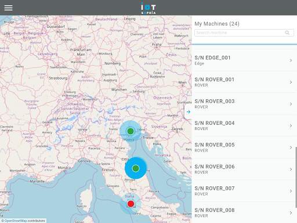Select machine S/N ROVER_006
297x223 pixels.
pyautogui.click(x=244, y=170)
